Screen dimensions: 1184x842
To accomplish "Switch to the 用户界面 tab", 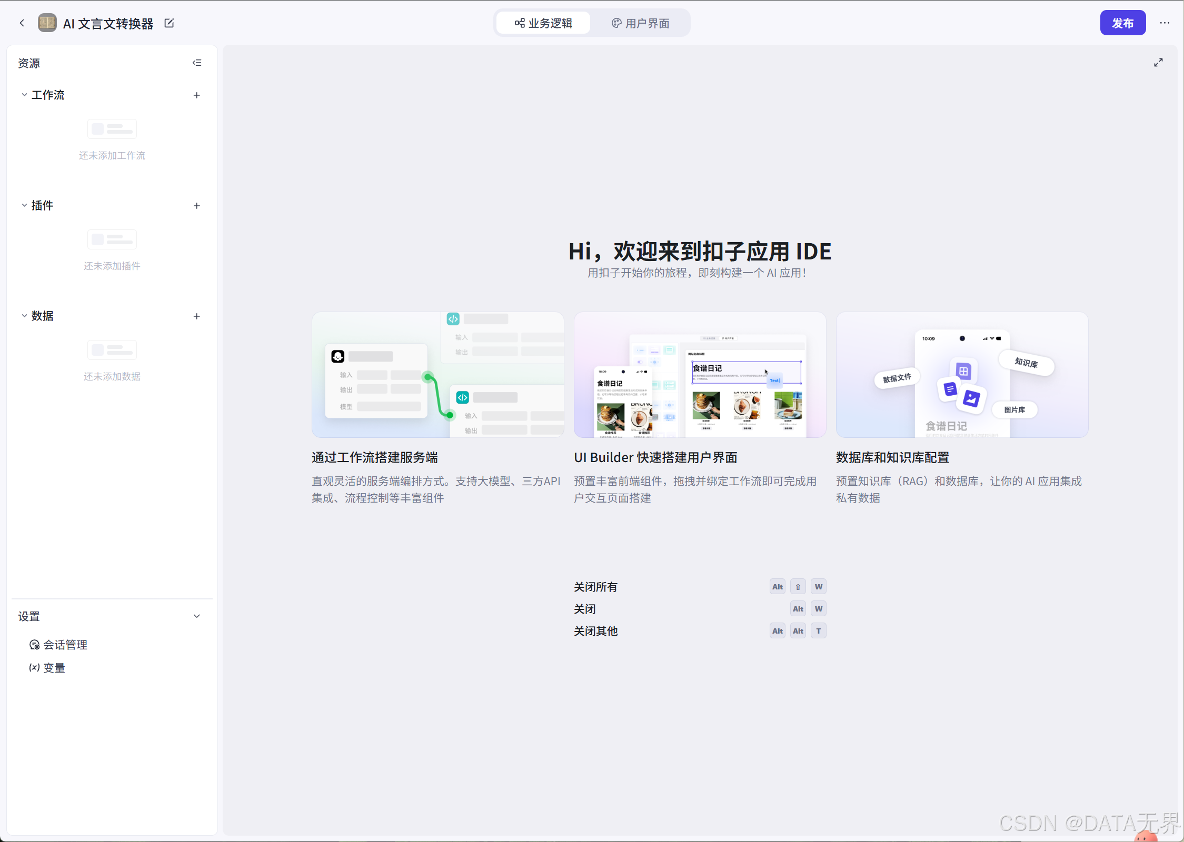I will click(640, 23).
